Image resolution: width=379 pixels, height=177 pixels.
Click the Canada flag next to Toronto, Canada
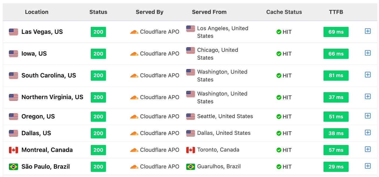(190, 150)
